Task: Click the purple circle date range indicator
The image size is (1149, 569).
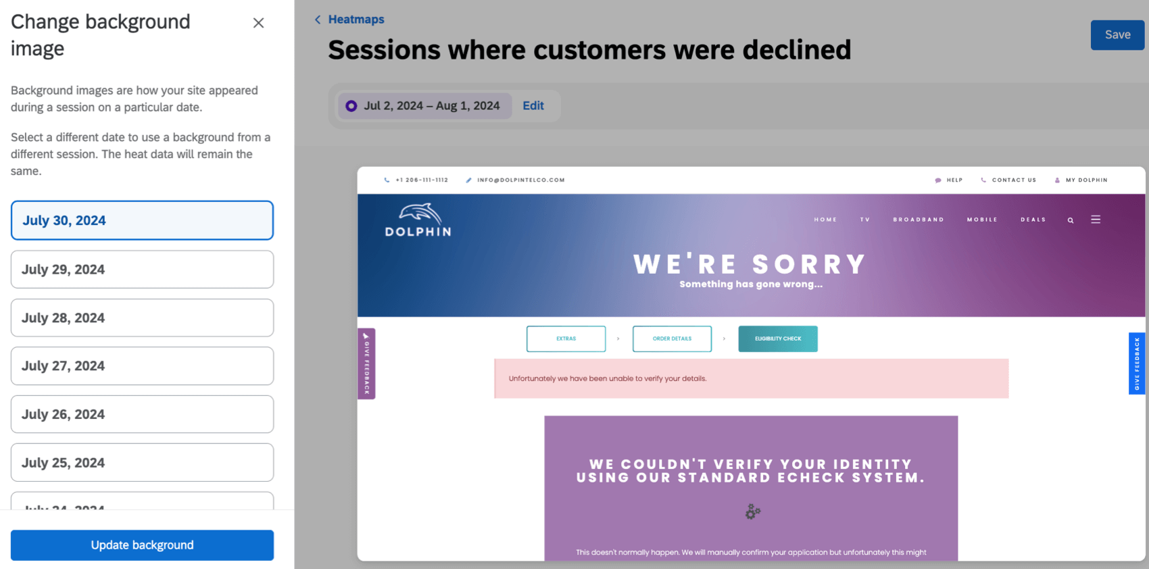Action: (x=351, y=106)
